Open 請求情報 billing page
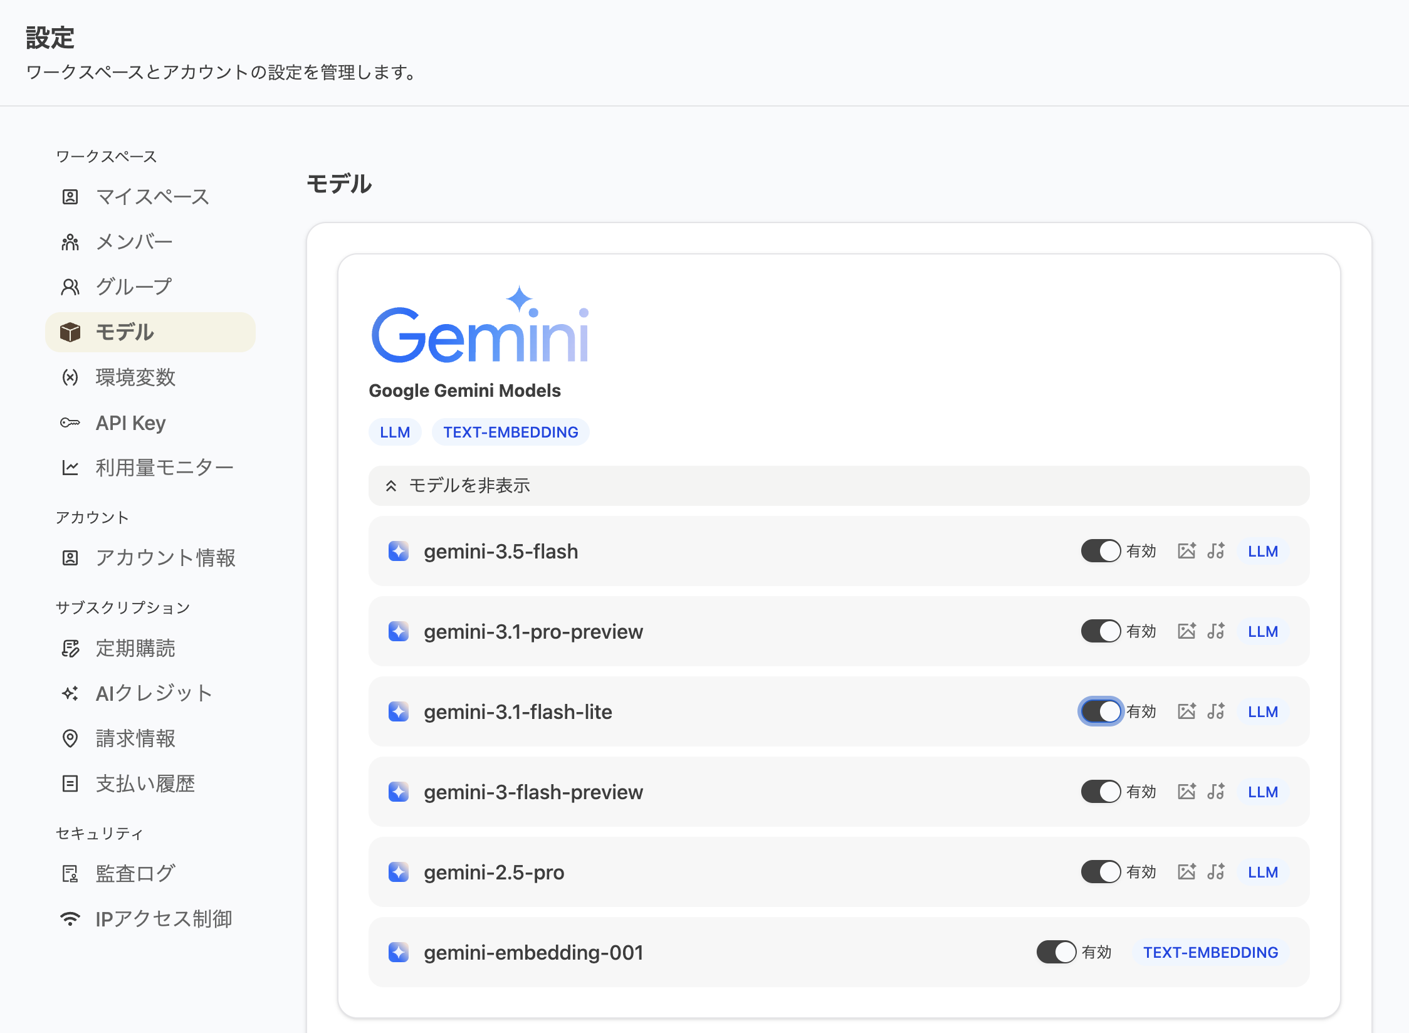 (x=150, y=738)
